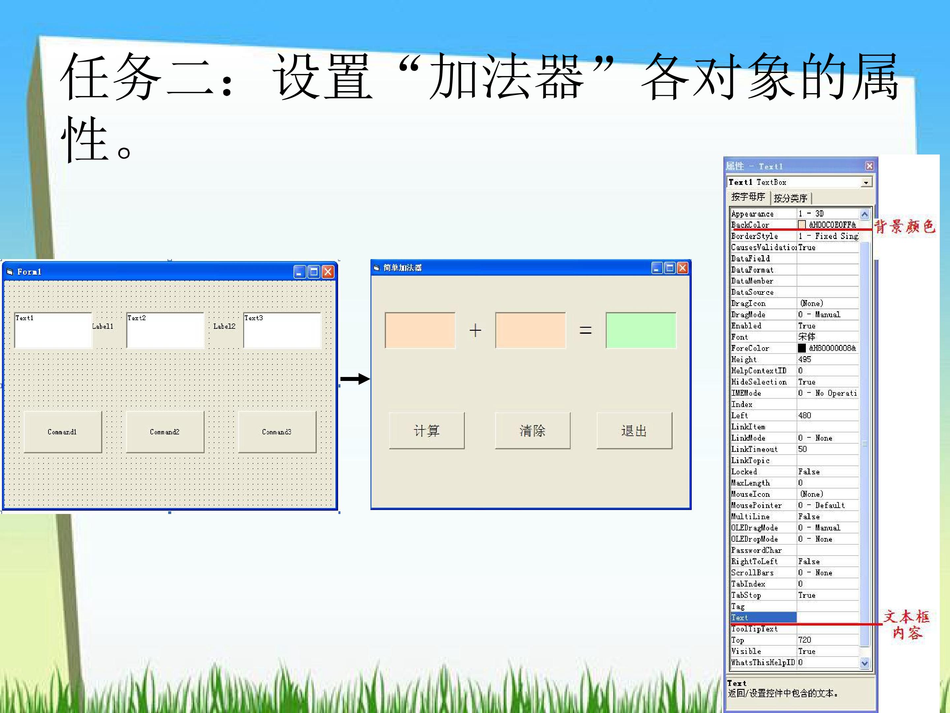Screen dimensions: 950x713
Task: Click the 简单加法器 window title icon
Action: pyautogui.click(x=377, y=268)
